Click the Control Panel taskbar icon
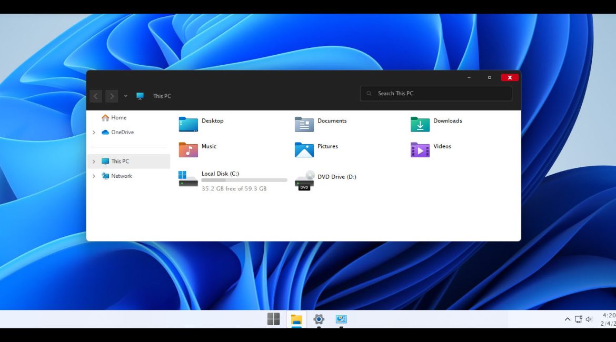Image resolution: width=616 pixels, height=342 pixels. 341,319
